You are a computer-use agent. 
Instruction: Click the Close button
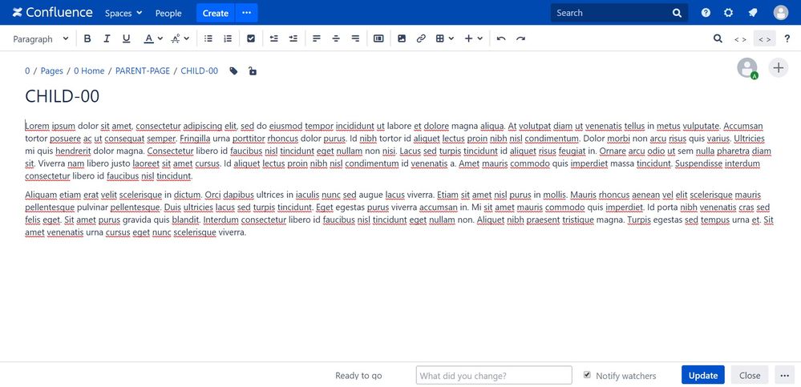tap(750, 375)
